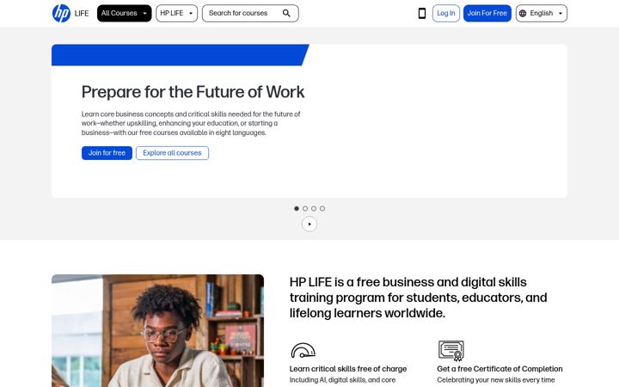The image size is (619, 387).
Task: Click the speedometer skills icon
Action: 303,350
